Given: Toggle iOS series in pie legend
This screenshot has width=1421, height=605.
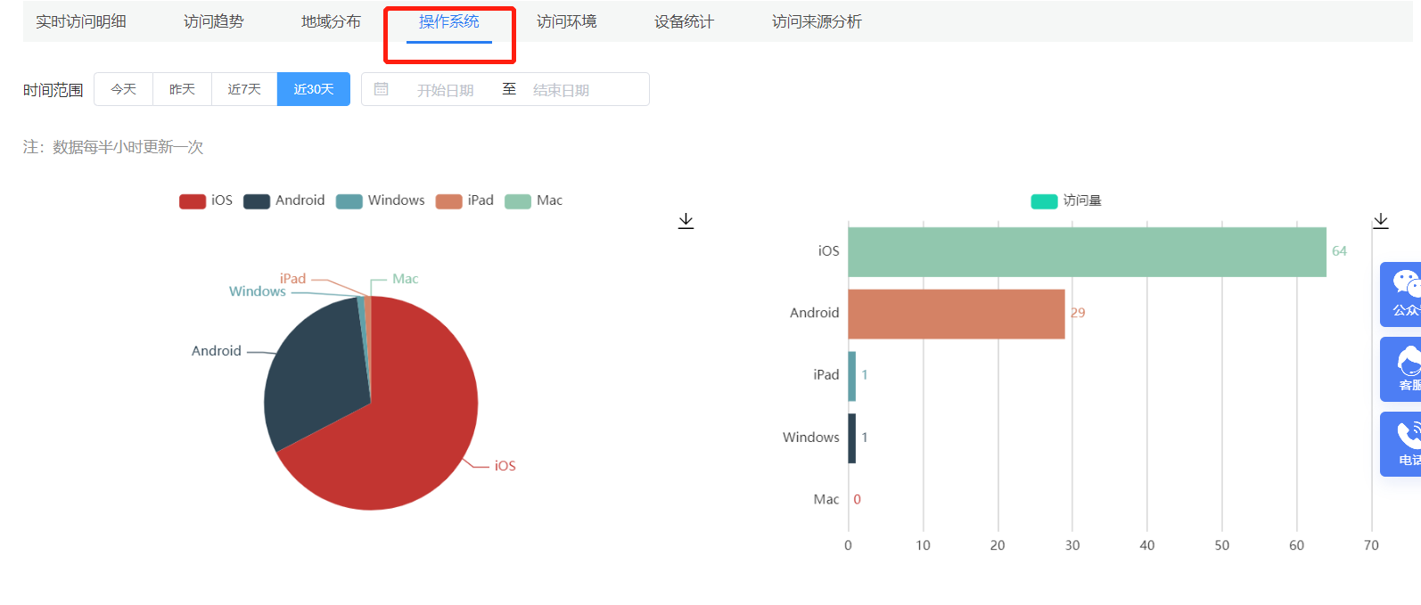Looking at the screenshot, I should point(206,200).
